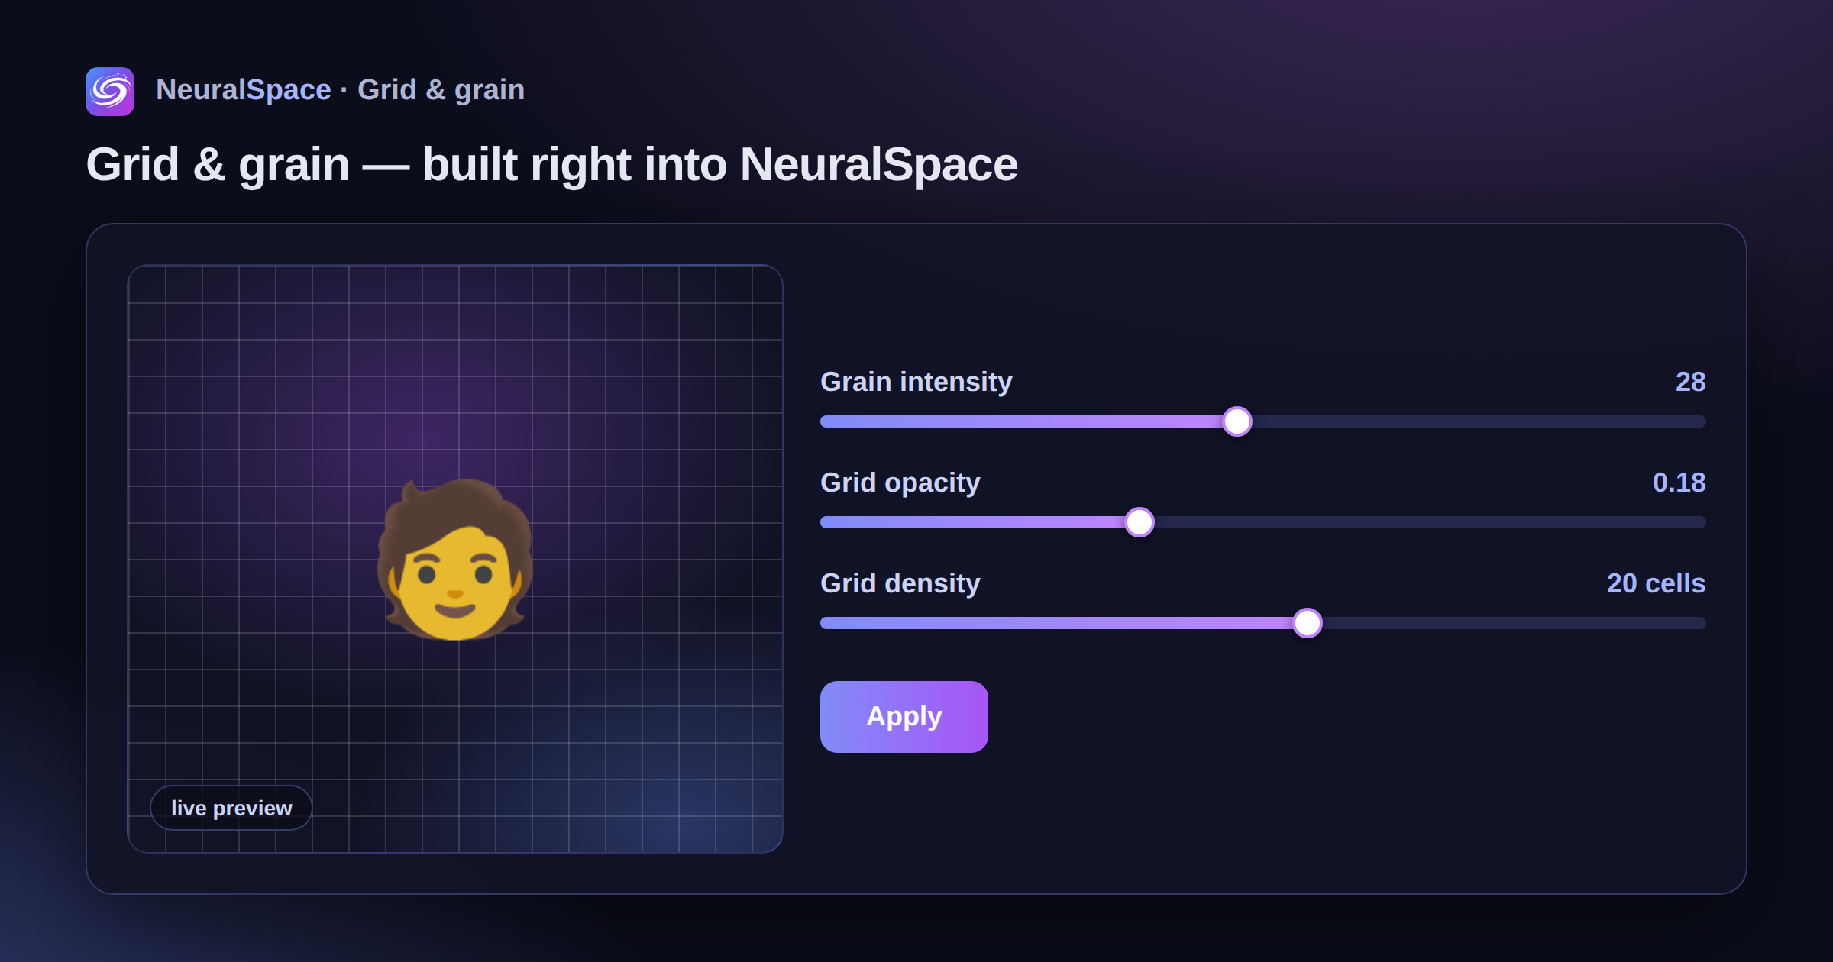The image size is (1833, 962).
Task: Click the NeuralSpace swirl logo icon
Action: click(110, 92)
